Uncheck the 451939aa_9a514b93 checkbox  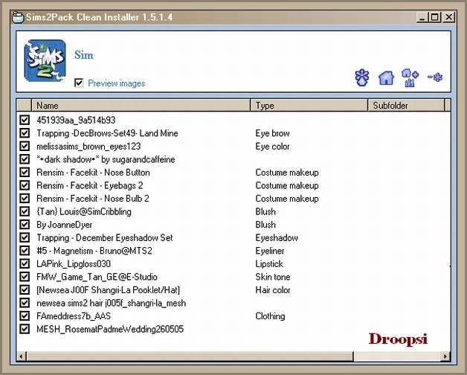click(x=25, y=120)
